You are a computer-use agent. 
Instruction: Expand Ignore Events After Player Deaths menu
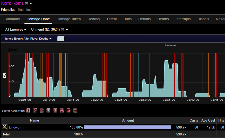28,39
